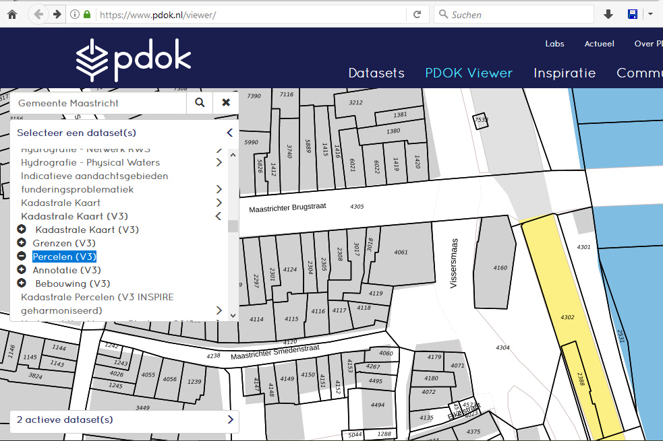Open the browser downloads arrow icon
This screenshot has height=441, width=663.
608,14
